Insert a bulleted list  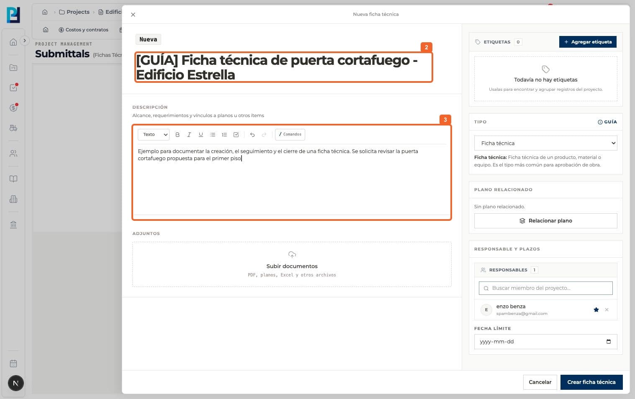(x=213, y=135)
